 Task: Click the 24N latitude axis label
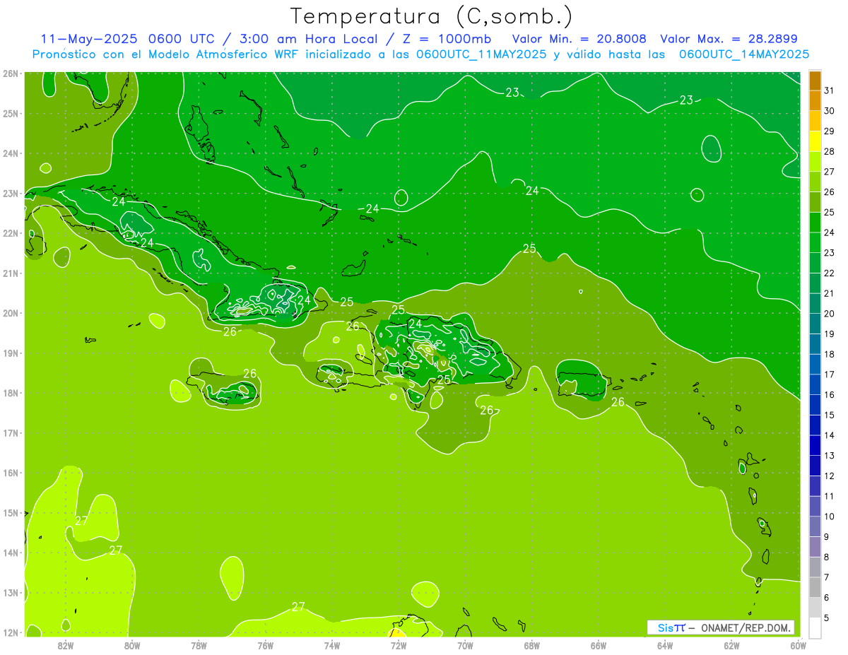tap(11, 153)
